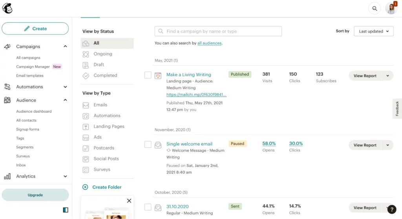Click the Social Posts type icon
The width and height of the screenshot is (402, 219).
pos(86,159)
